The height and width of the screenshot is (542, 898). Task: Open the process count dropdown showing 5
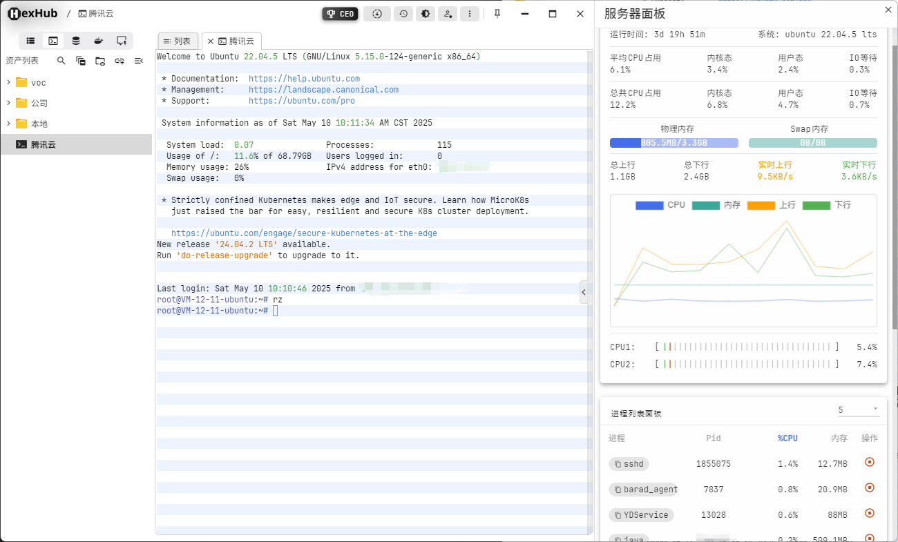858,409
